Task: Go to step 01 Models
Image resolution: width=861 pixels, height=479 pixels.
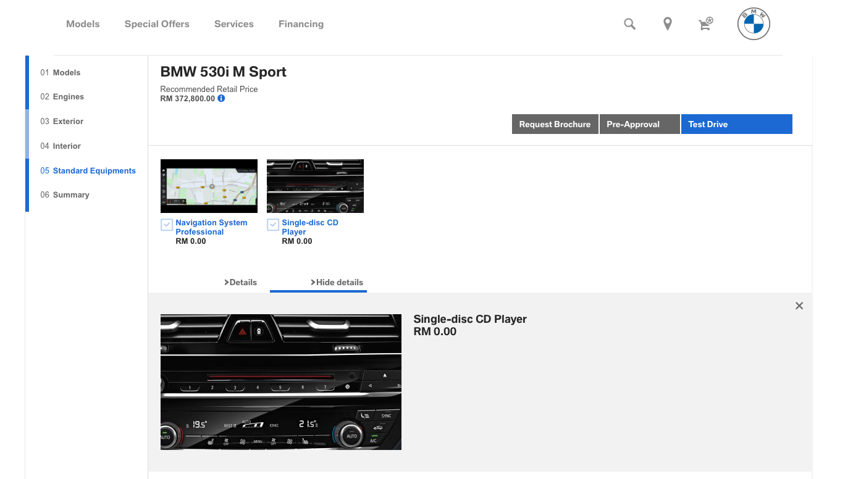Action: (x=61, y=72)
